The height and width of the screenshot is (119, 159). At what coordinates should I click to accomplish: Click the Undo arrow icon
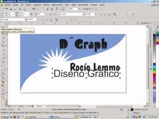click(34, 9)
